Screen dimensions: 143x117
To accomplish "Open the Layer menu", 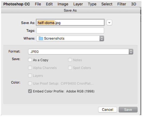I will click(x=78, y=4).
